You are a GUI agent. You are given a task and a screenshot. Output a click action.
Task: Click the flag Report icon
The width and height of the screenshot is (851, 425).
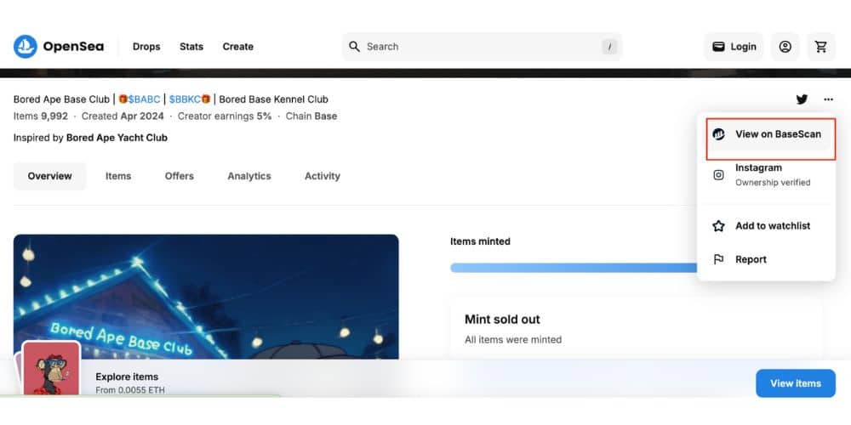(x=719, y=259)
